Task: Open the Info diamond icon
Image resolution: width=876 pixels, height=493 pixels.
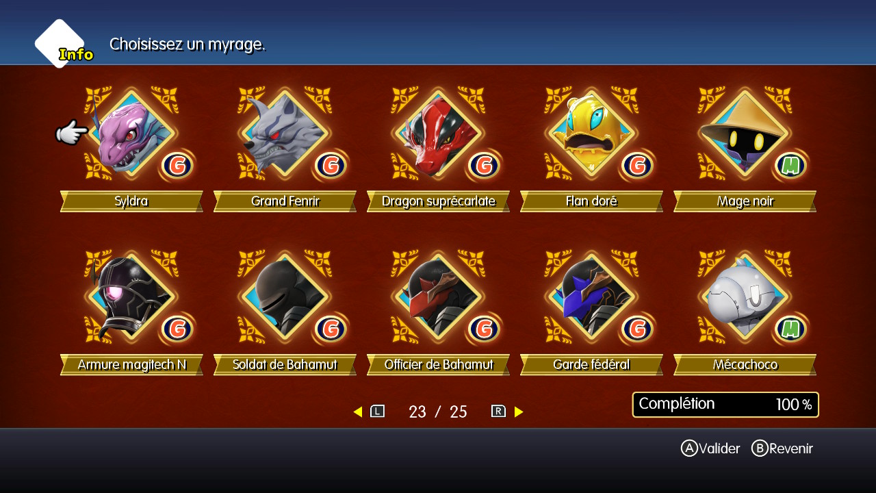Action: [63, 45]
